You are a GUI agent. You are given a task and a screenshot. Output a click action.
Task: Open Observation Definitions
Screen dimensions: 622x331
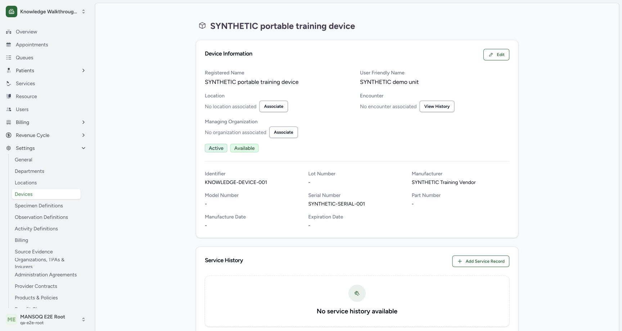tap(41, 217)
